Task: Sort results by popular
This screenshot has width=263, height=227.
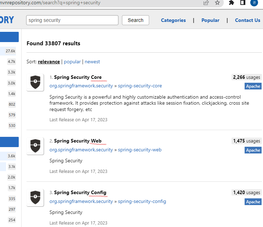Action: tap(72, 62)
